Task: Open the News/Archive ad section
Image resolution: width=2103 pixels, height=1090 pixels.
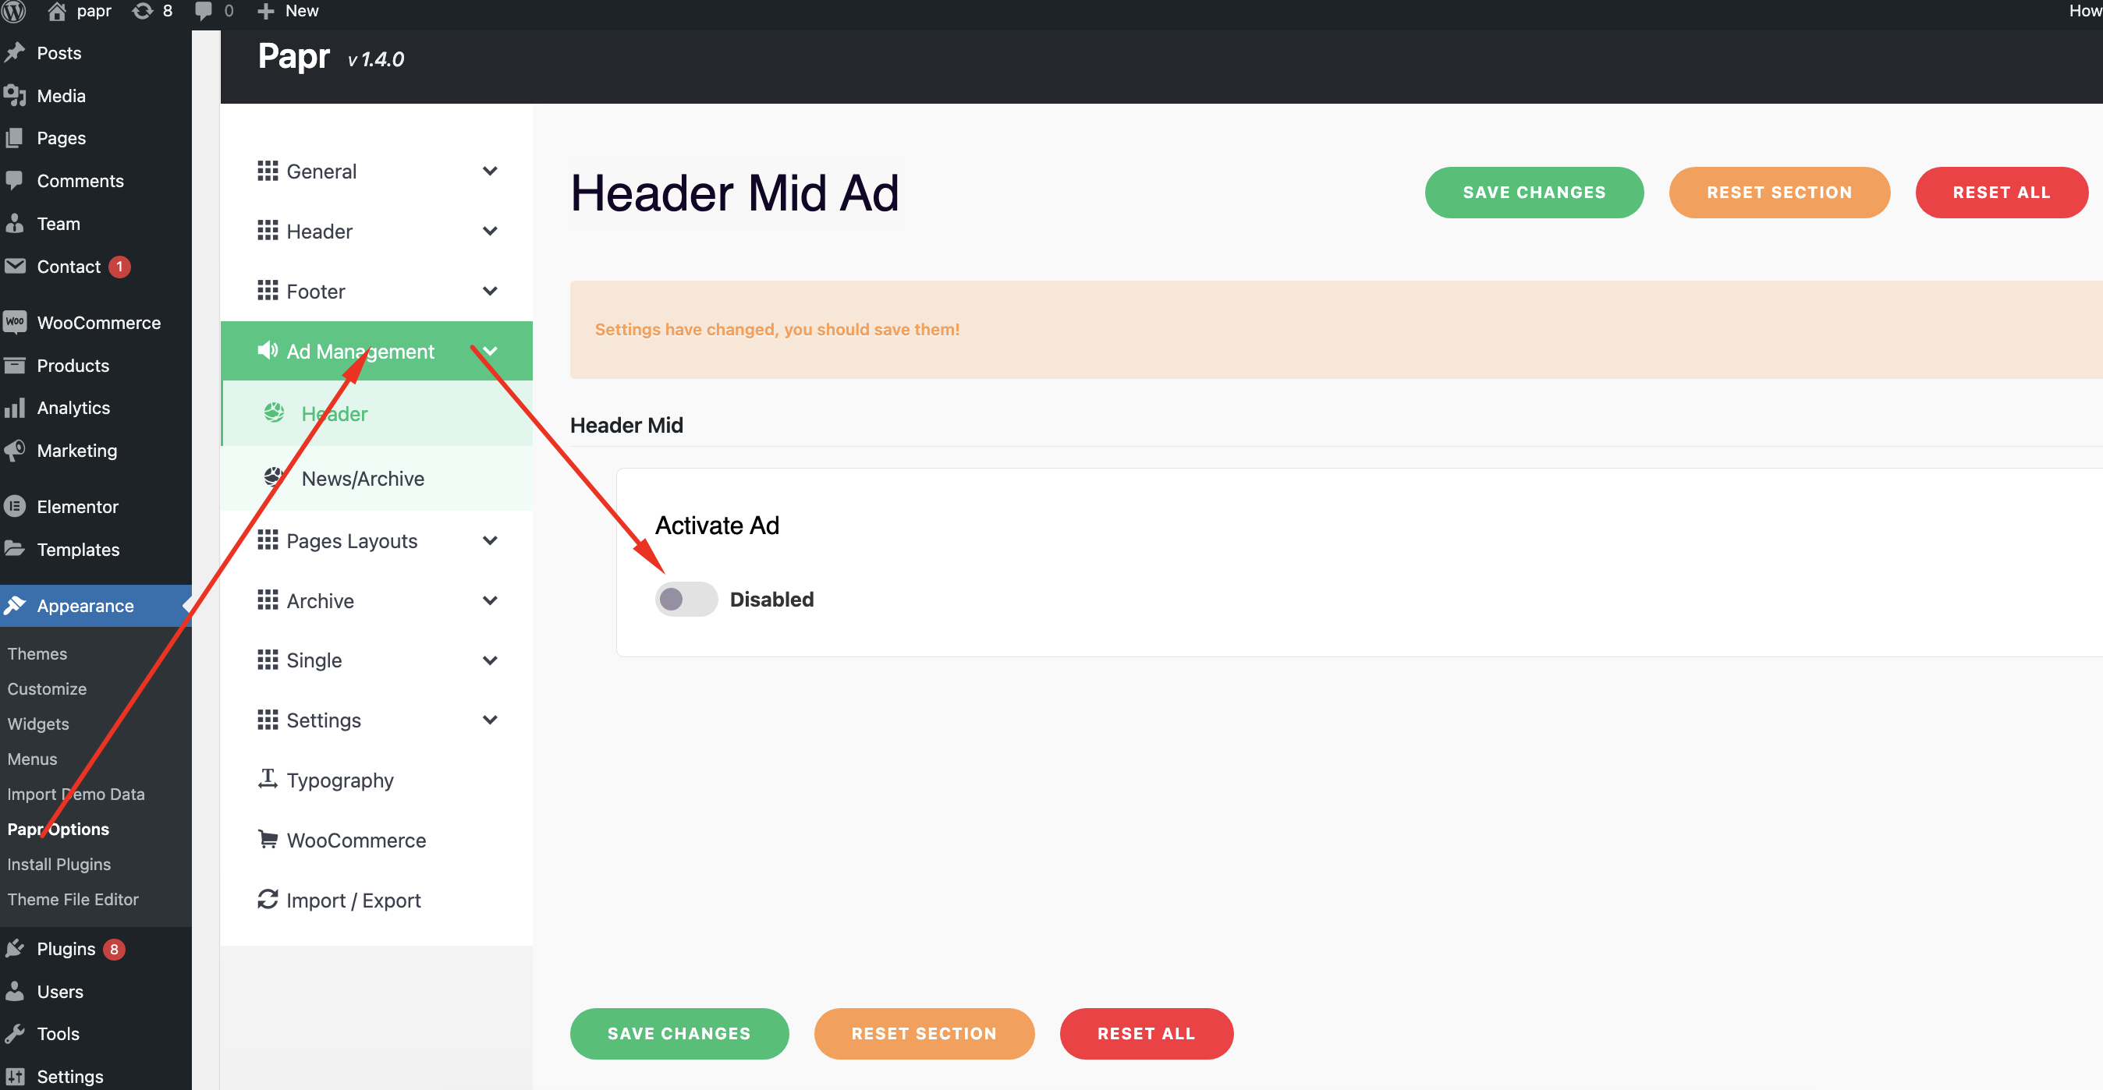Action: coord(378,478)
